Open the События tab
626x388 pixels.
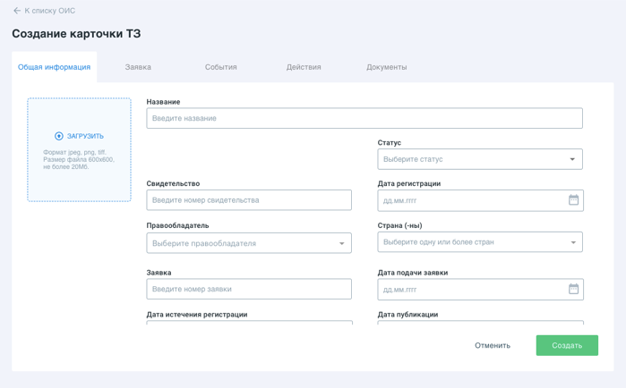pos(220,67)
